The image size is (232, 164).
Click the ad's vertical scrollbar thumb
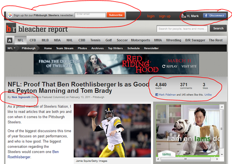(x=222, y=129)
